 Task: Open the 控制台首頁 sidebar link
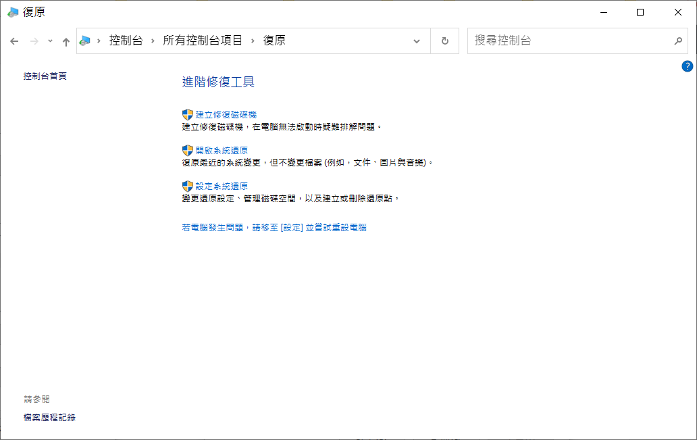click(45, 76)
